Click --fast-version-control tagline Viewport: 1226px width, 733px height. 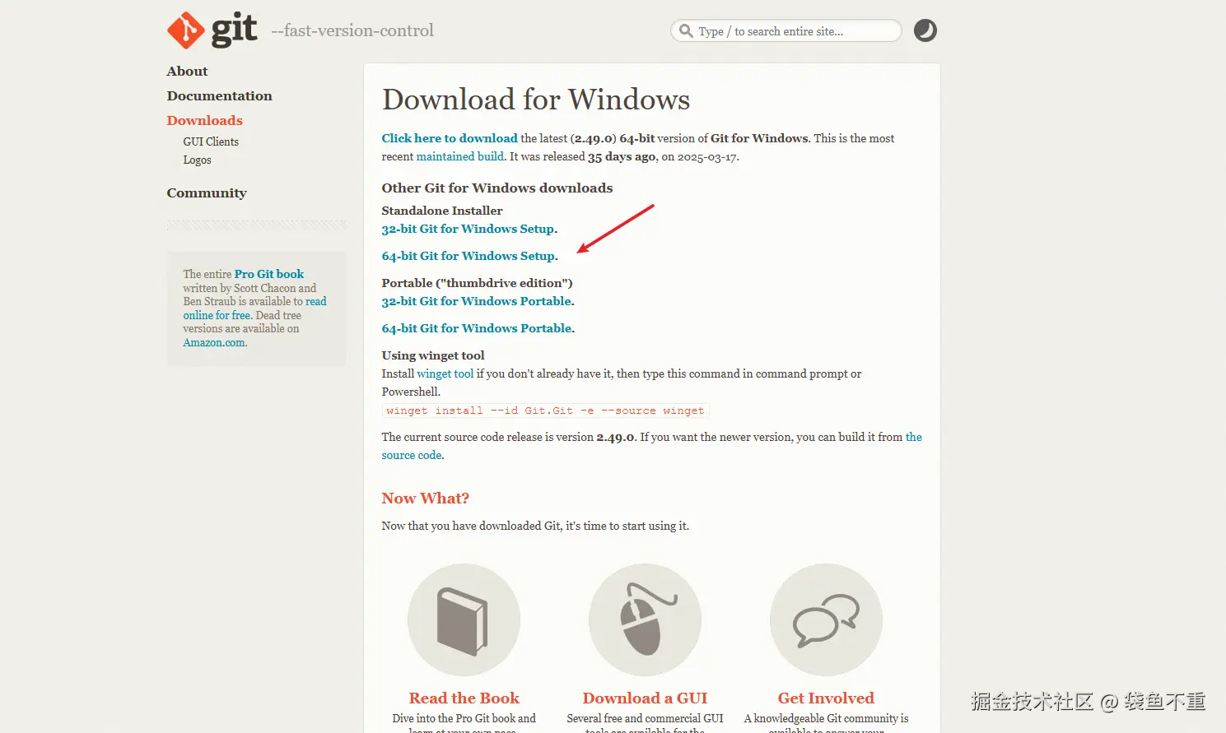(352, 31)
